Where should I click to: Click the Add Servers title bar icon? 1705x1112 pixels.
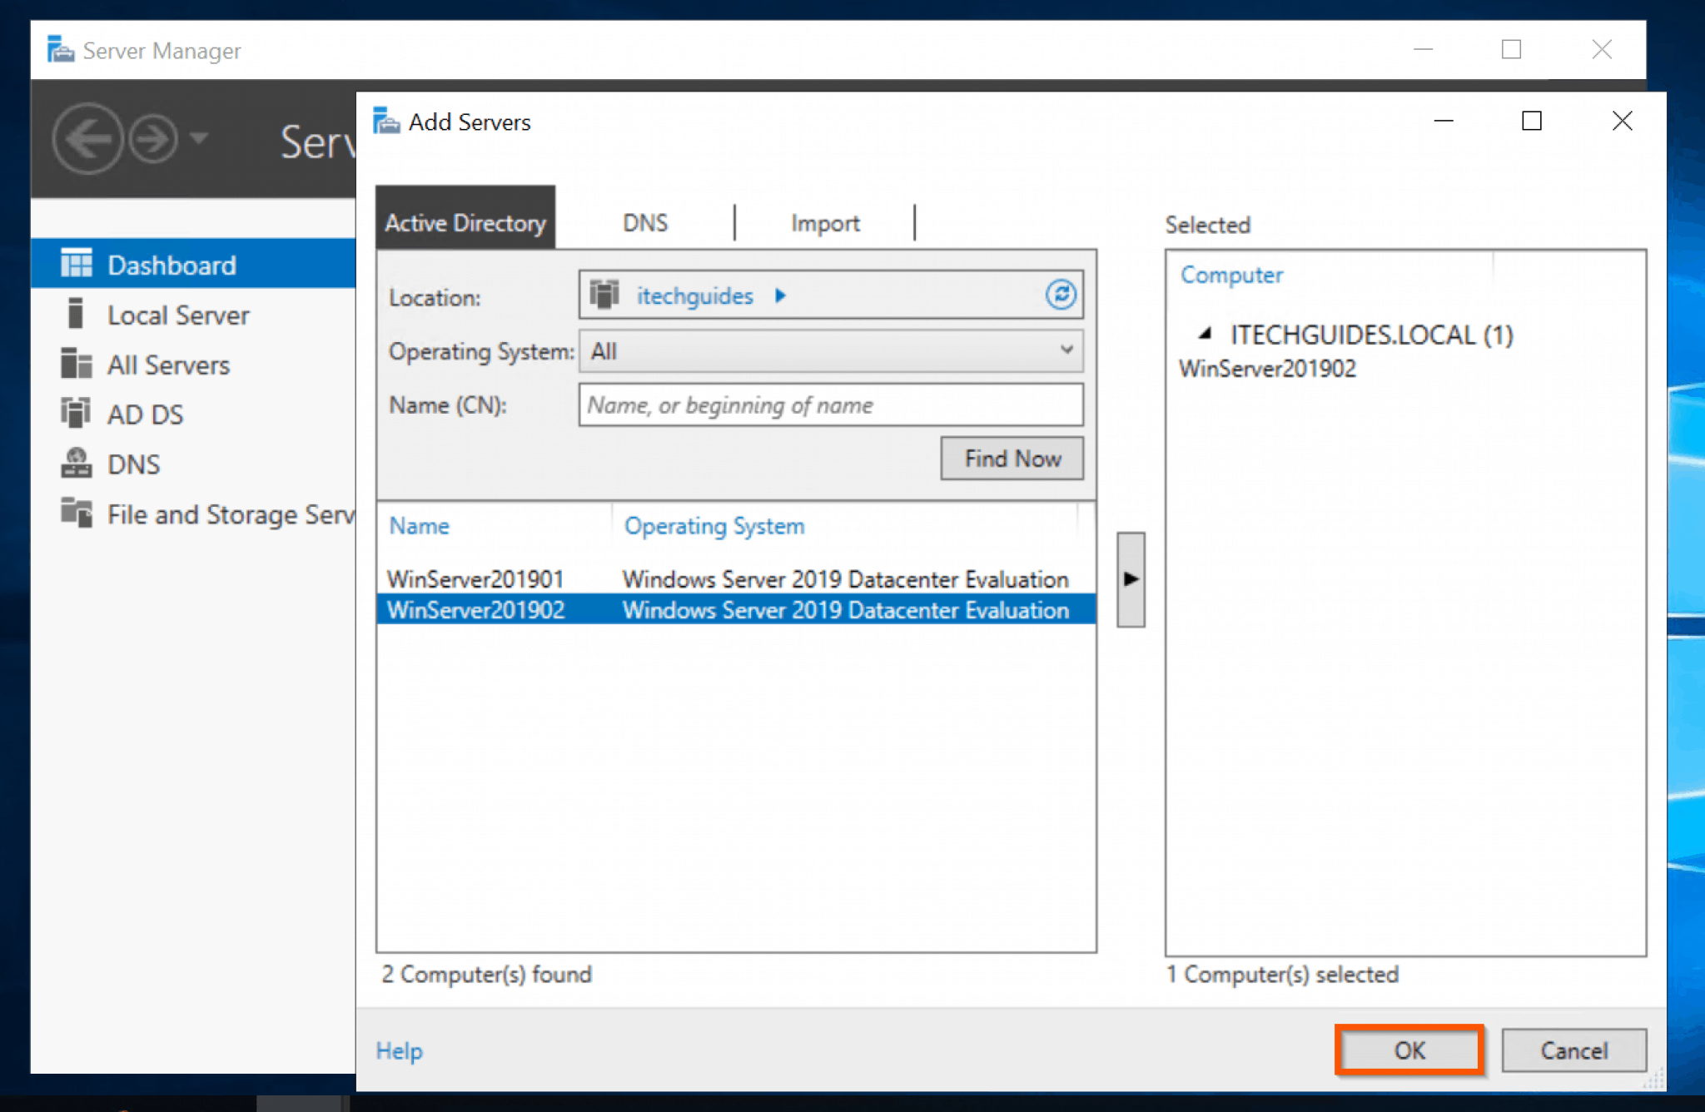click(385, 121)
